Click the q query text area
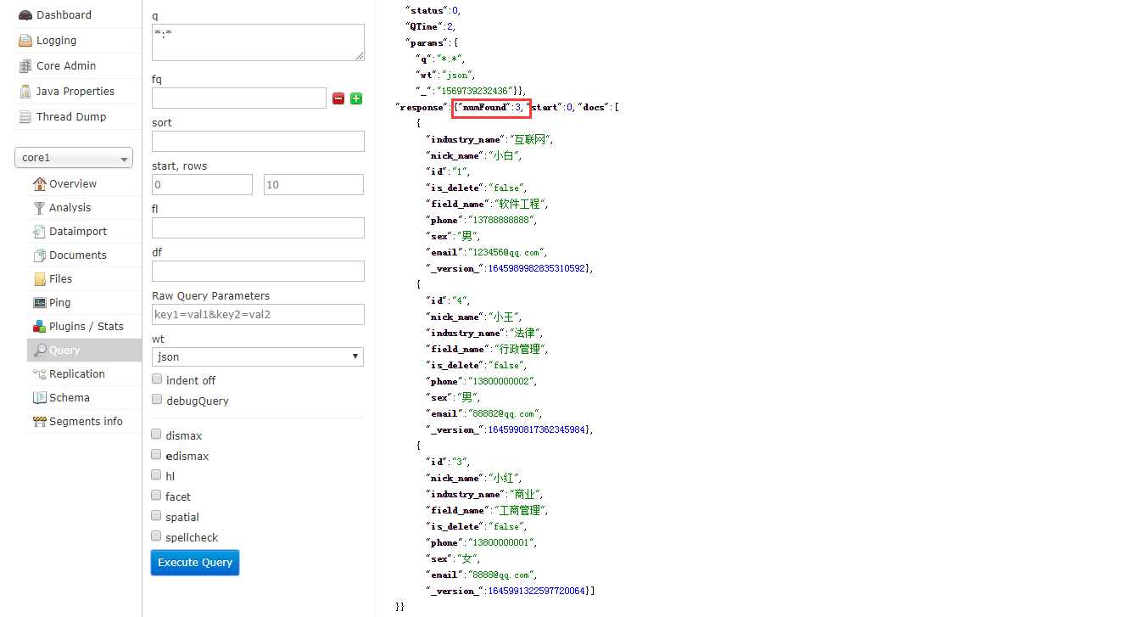The width and height of the screenshot is (1145, 617). 258,42
